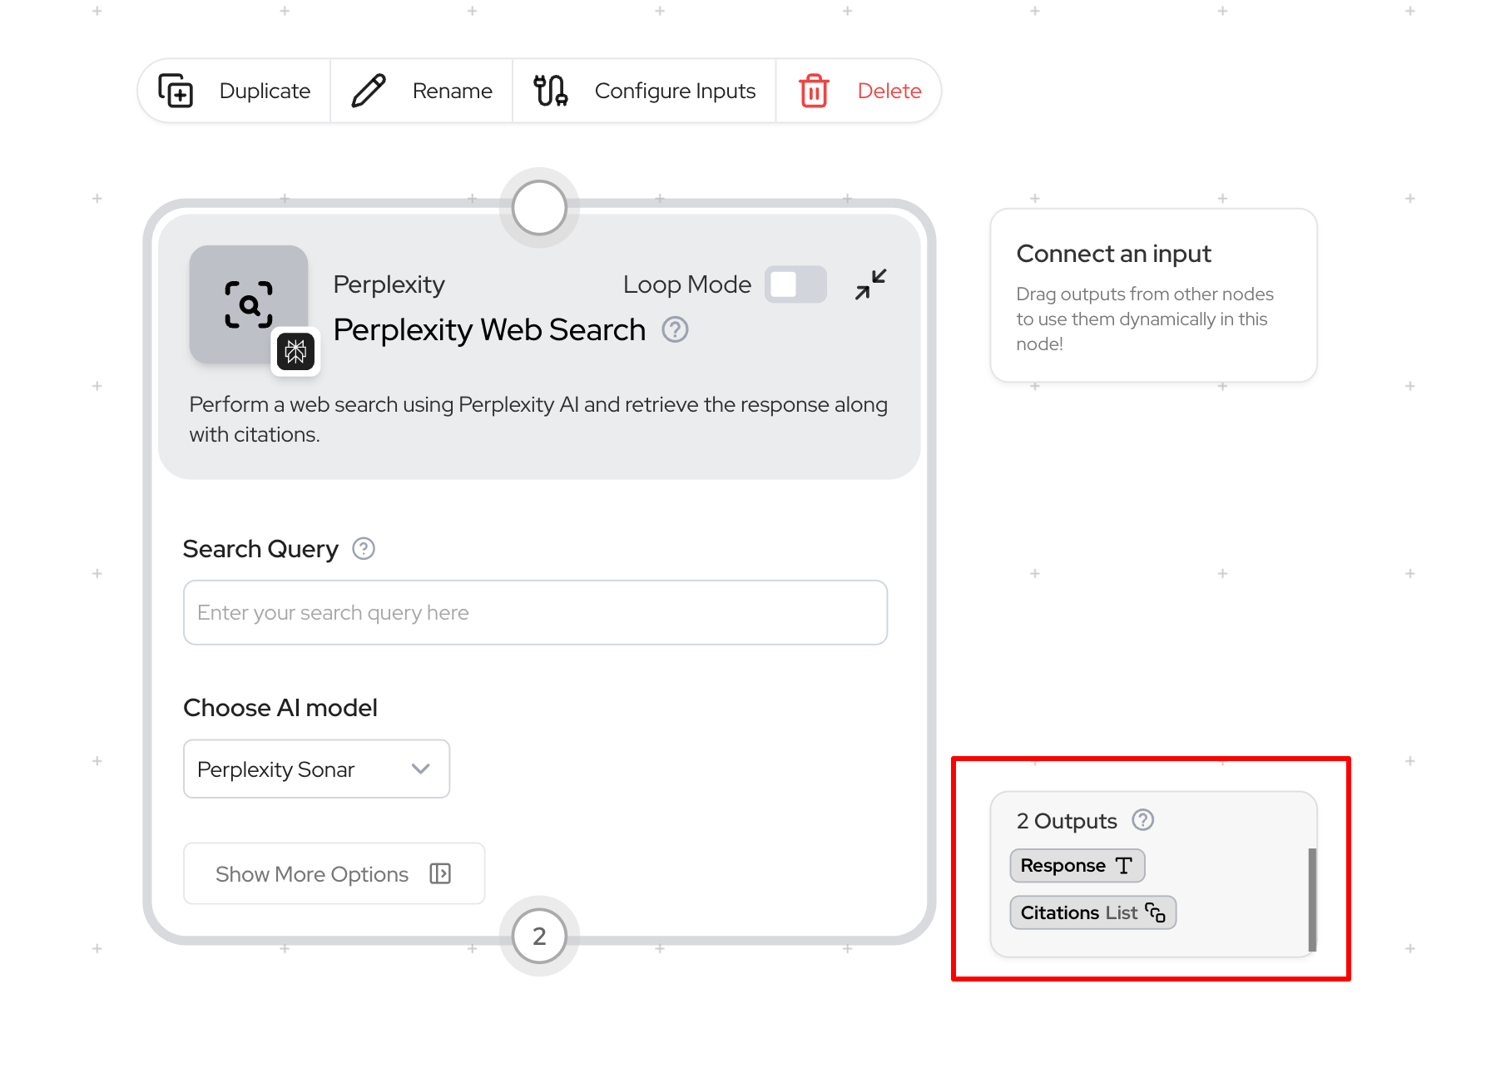
Task: Open the 2 Outputs help icon
Action: (x=1143, y=820)
